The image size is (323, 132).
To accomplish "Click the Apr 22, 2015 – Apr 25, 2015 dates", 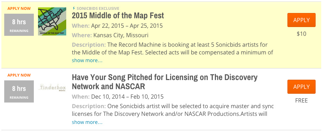I will click(127, 26).
